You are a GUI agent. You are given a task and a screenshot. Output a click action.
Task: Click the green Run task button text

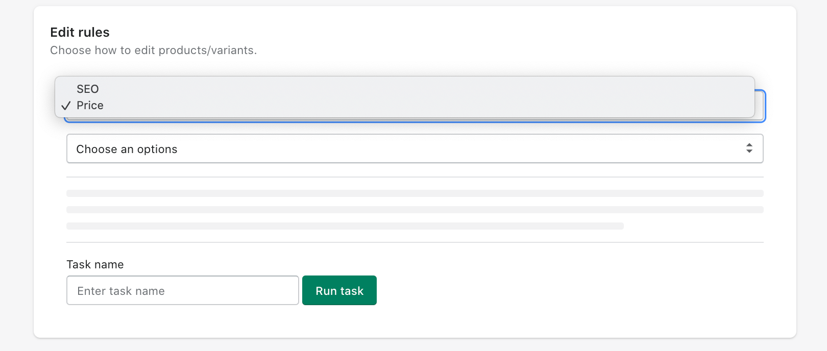(x=339, y=290)
